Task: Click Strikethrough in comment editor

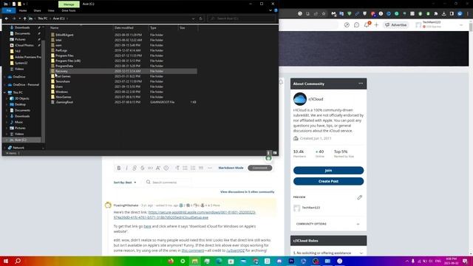Action: click(143, 168)
